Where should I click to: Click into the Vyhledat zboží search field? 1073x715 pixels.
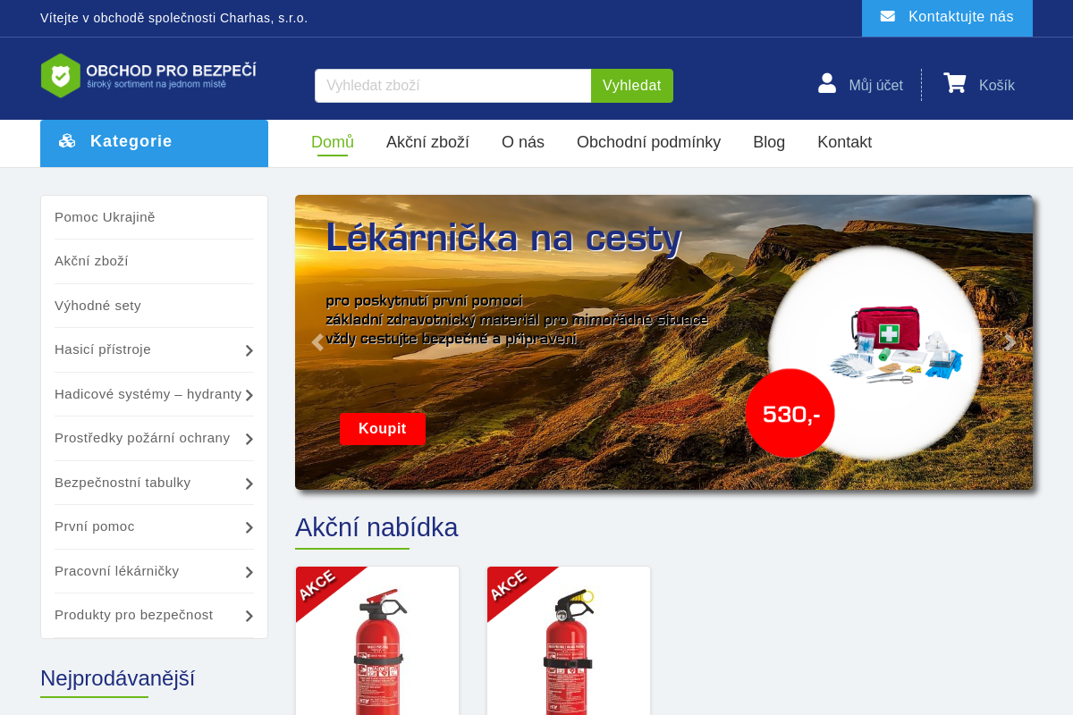pyautogui.click(x=452, y=86)
